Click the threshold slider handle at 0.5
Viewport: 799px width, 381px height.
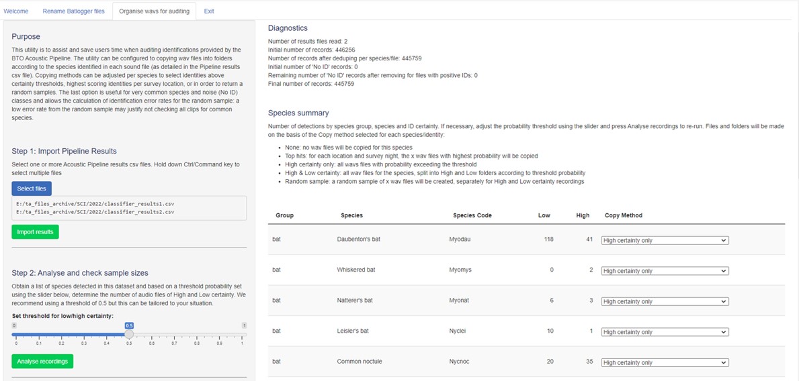pos(129,334)
